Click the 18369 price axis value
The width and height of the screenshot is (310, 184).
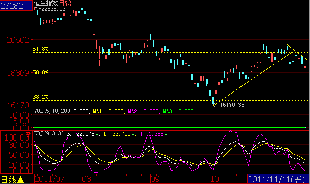click(18, 73)
